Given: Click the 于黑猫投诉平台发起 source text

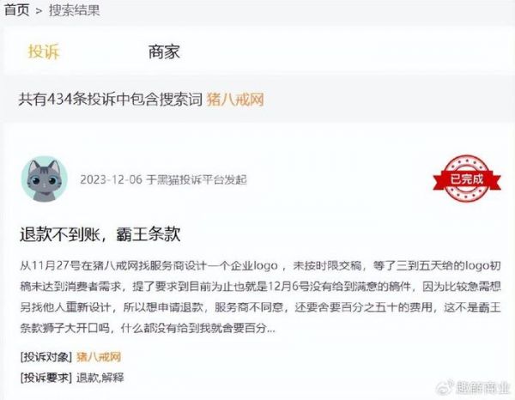Looking at the screenshot, I should click(x=197, y=179).
